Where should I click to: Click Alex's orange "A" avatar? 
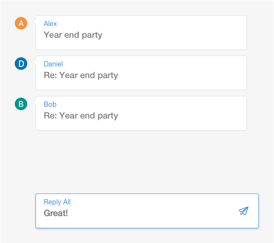click(x=21, y=23)
